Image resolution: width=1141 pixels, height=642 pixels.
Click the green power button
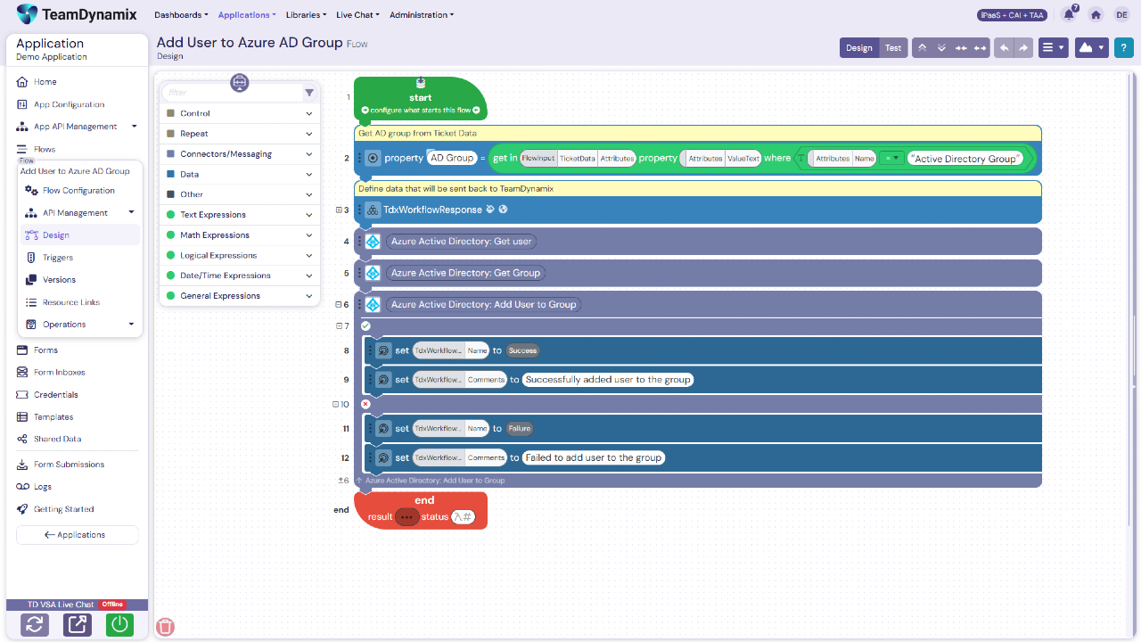pyautogui.click(x=119, y=624)
